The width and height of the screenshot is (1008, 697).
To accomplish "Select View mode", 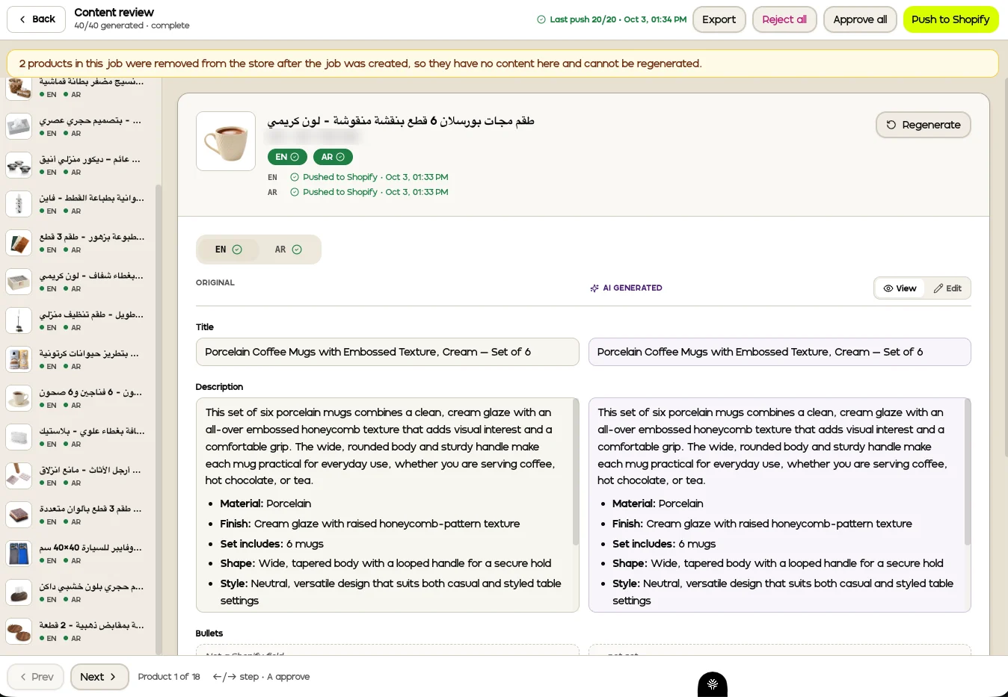I will click(x=900, y=288).
